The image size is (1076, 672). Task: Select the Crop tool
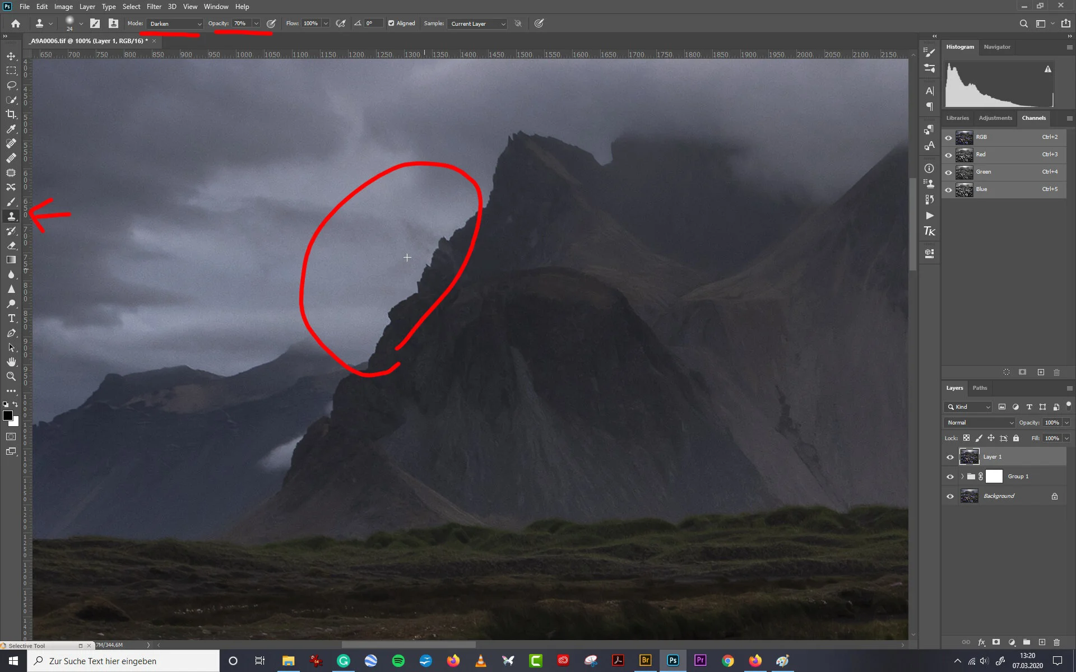pyautogui.click(x=11, y=114)
